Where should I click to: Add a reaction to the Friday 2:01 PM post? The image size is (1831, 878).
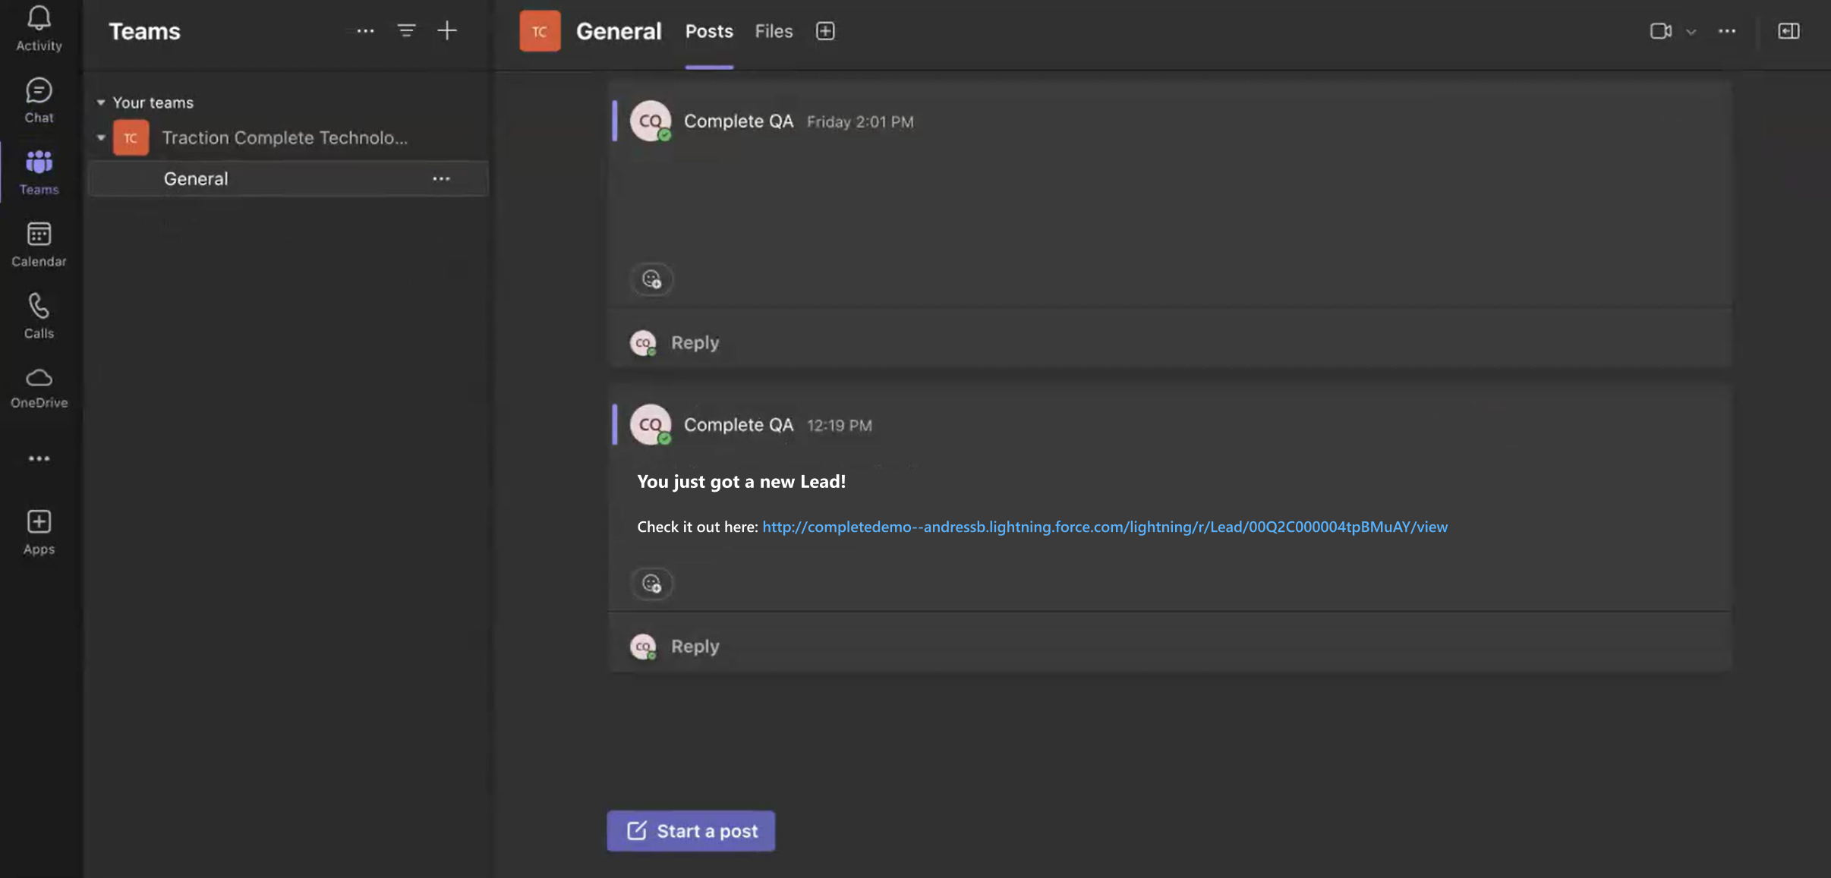(651, 279)
